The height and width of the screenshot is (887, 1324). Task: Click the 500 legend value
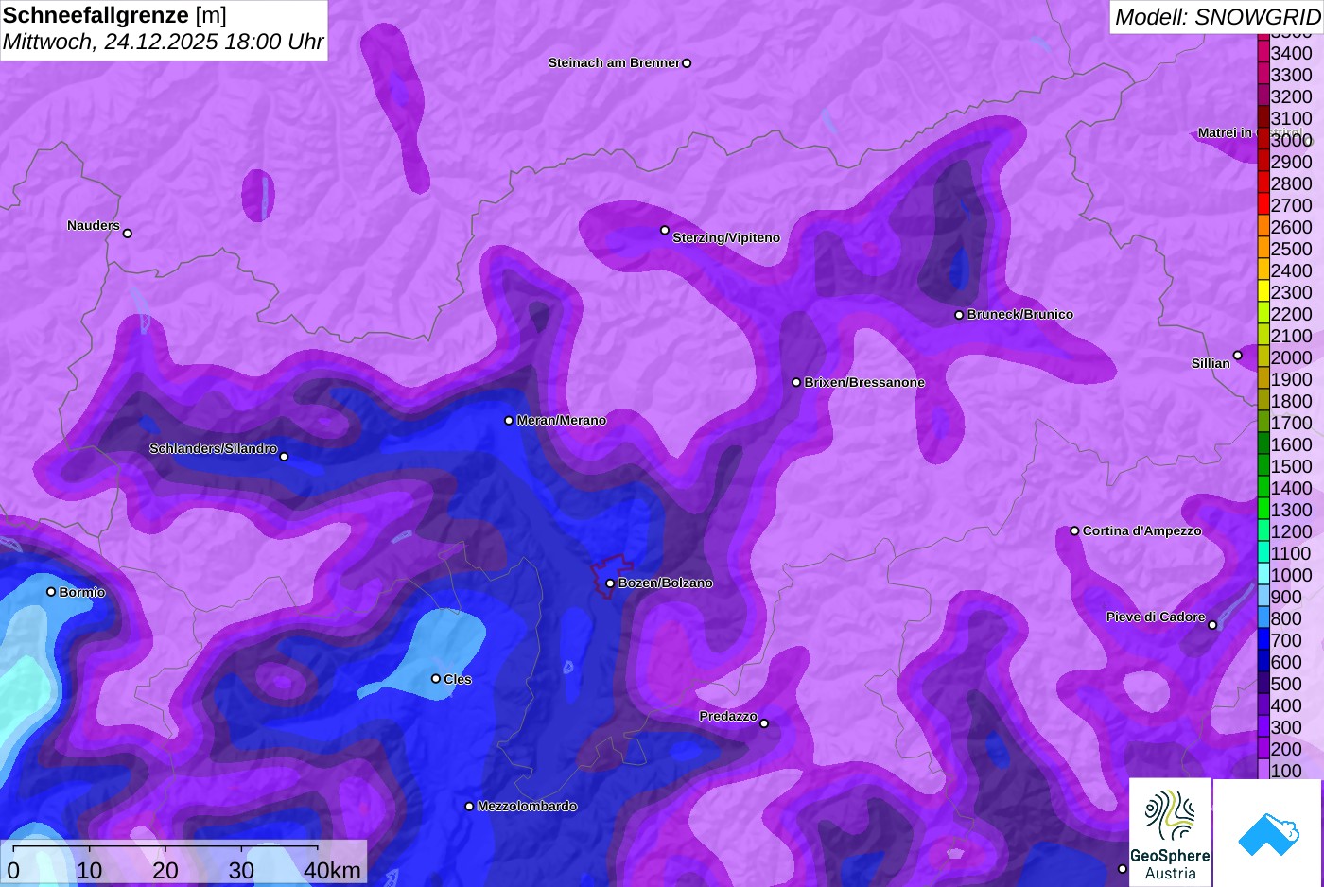click(1286, 684)
